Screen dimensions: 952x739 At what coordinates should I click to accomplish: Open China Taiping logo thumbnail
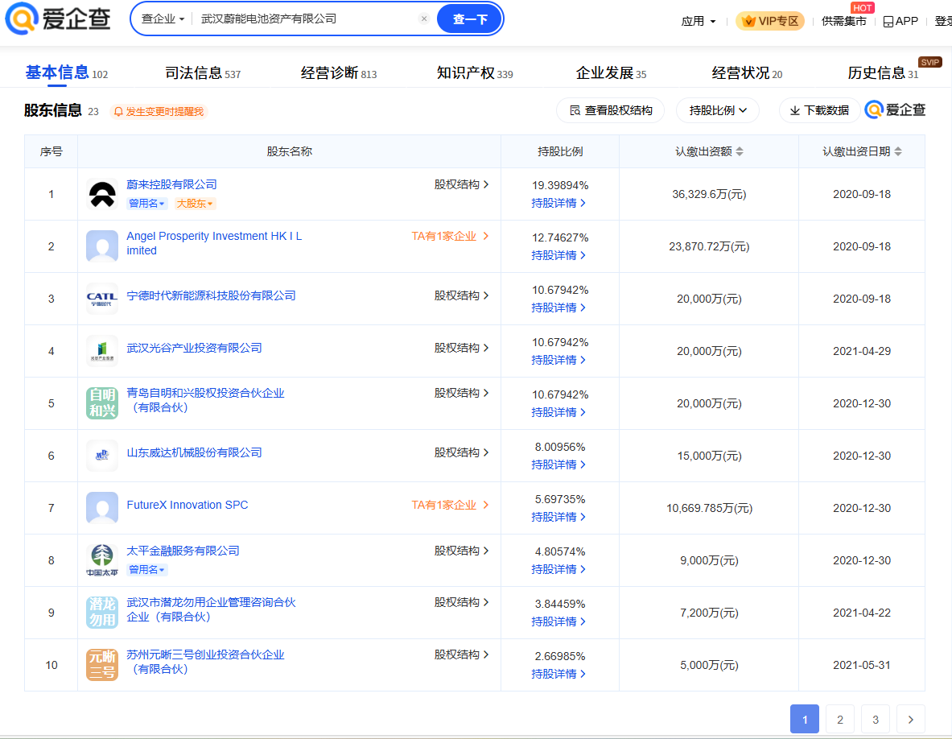pos(102,560)
